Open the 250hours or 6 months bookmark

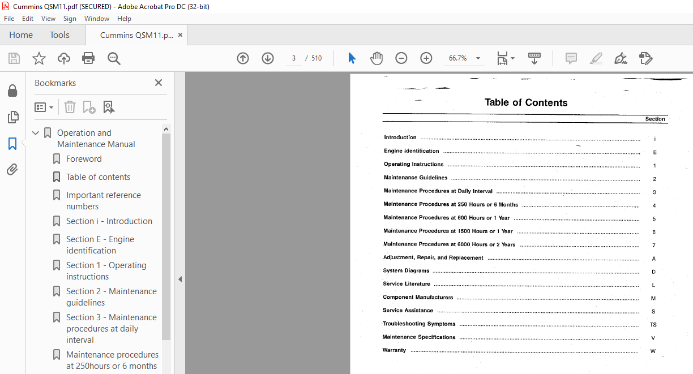112,360
